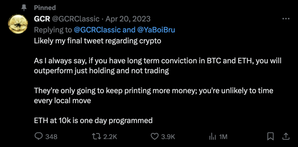The height and width of the screenshot is (147, 298).
Task: Open the three-dot more options menu
Action: click(286, 19)
